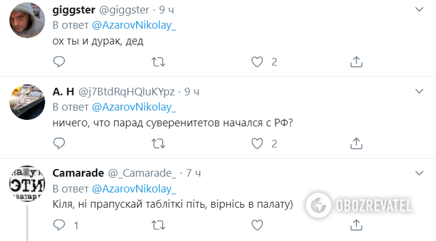Open the 7 ч timestamp on Camarade's tweet
The width and height of the screenshot is (436, 241).
(x=193, y=173)
